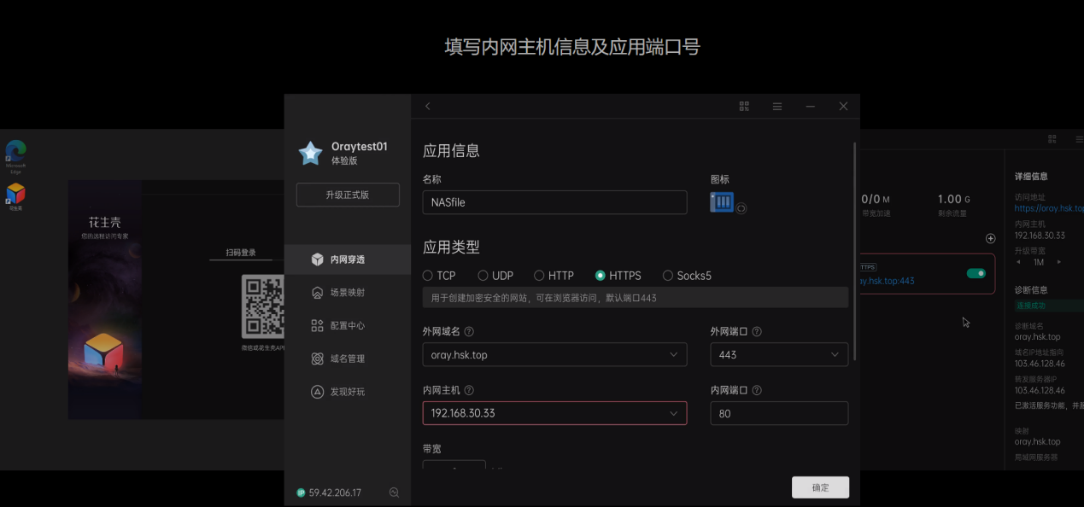Image resolution: width=1084 pixels, height=507 pixels.
Task: Click help icon next to 外网域名
Action: click(x=469, y=331)
